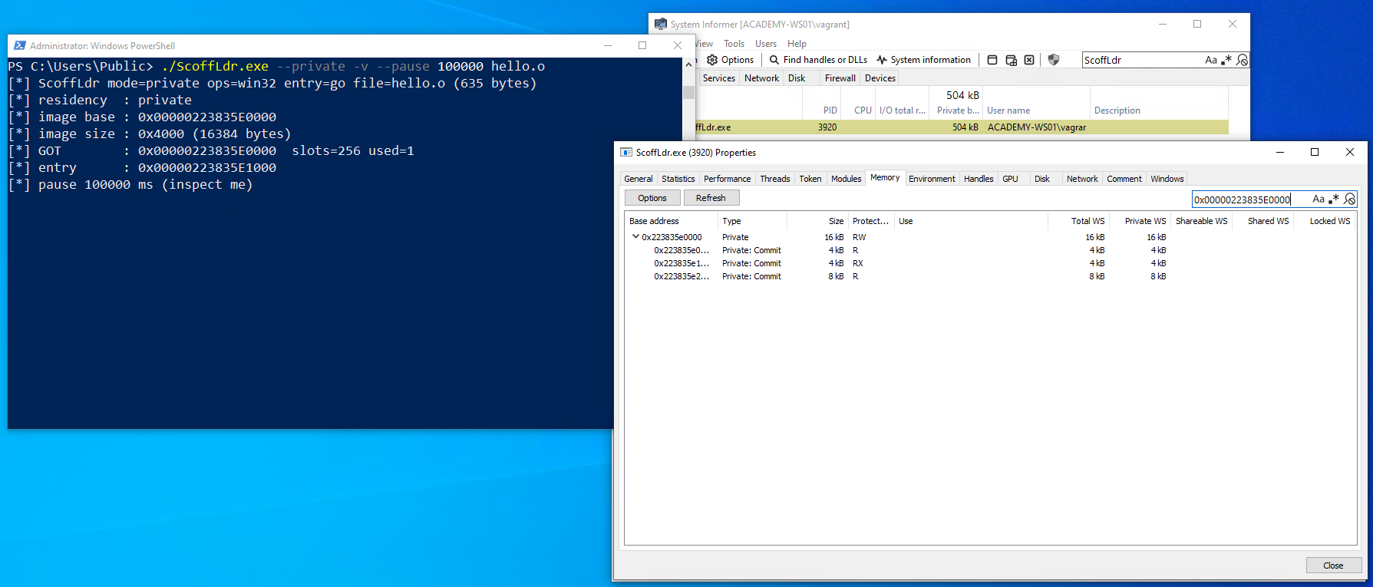Click the shield icon in System Informer toolbar
Screen dimensions: 1373x587
click(x=1054, y=60)
